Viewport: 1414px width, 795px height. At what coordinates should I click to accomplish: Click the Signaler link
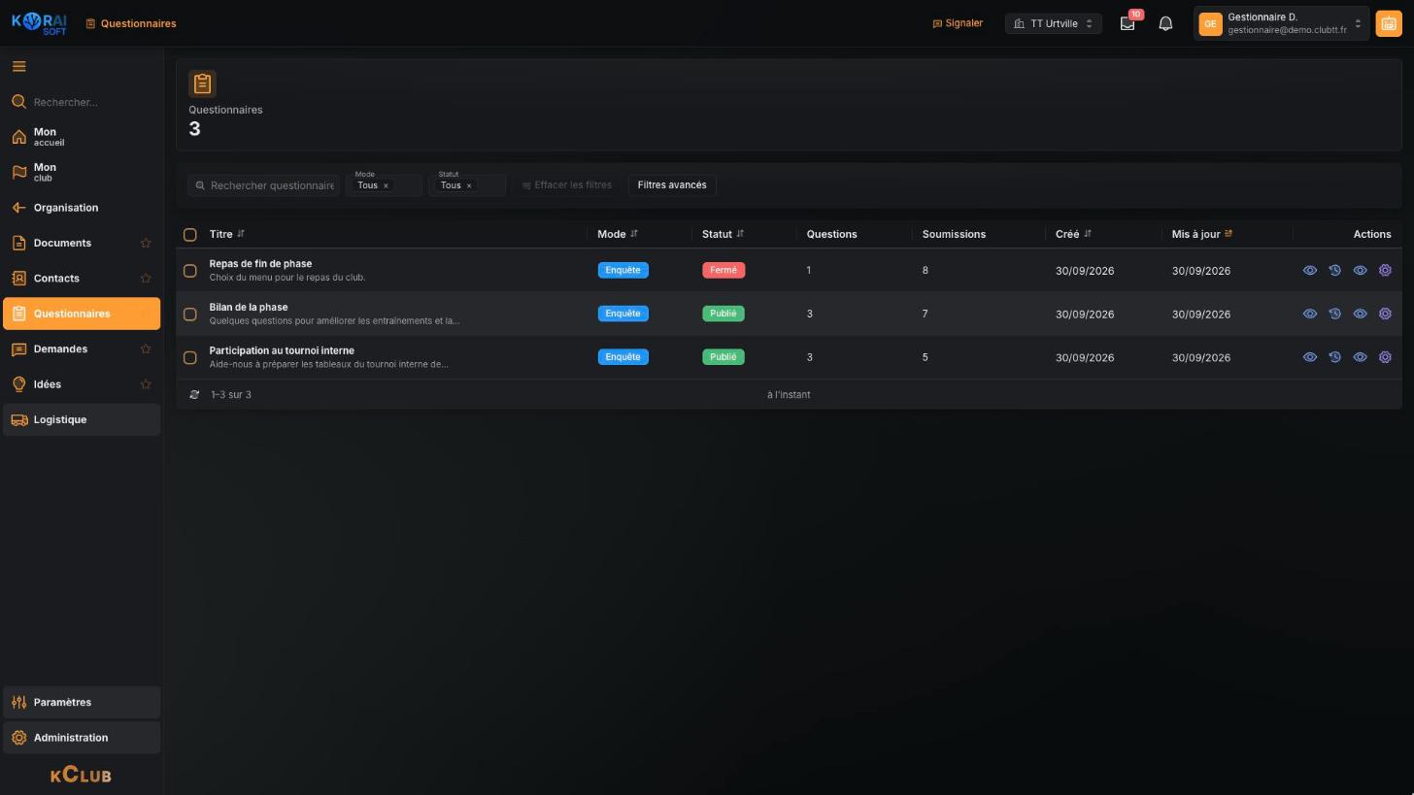[x=958, y=23]
